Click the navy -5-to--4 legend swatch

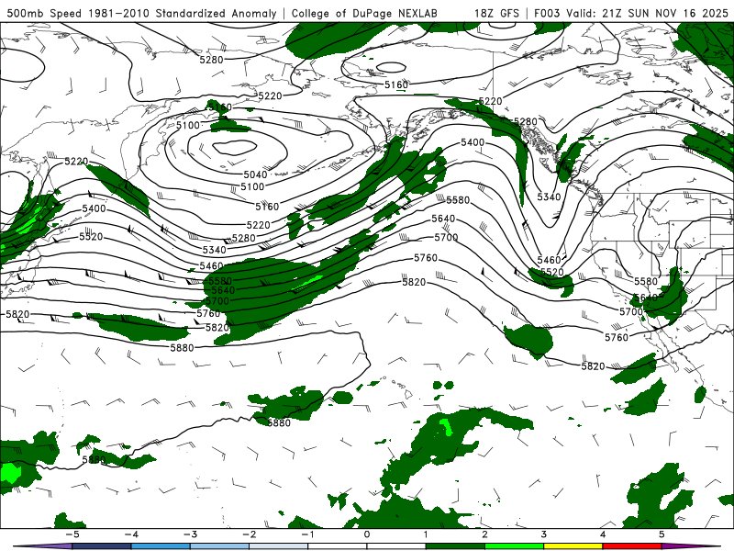[x=102, y=546]
